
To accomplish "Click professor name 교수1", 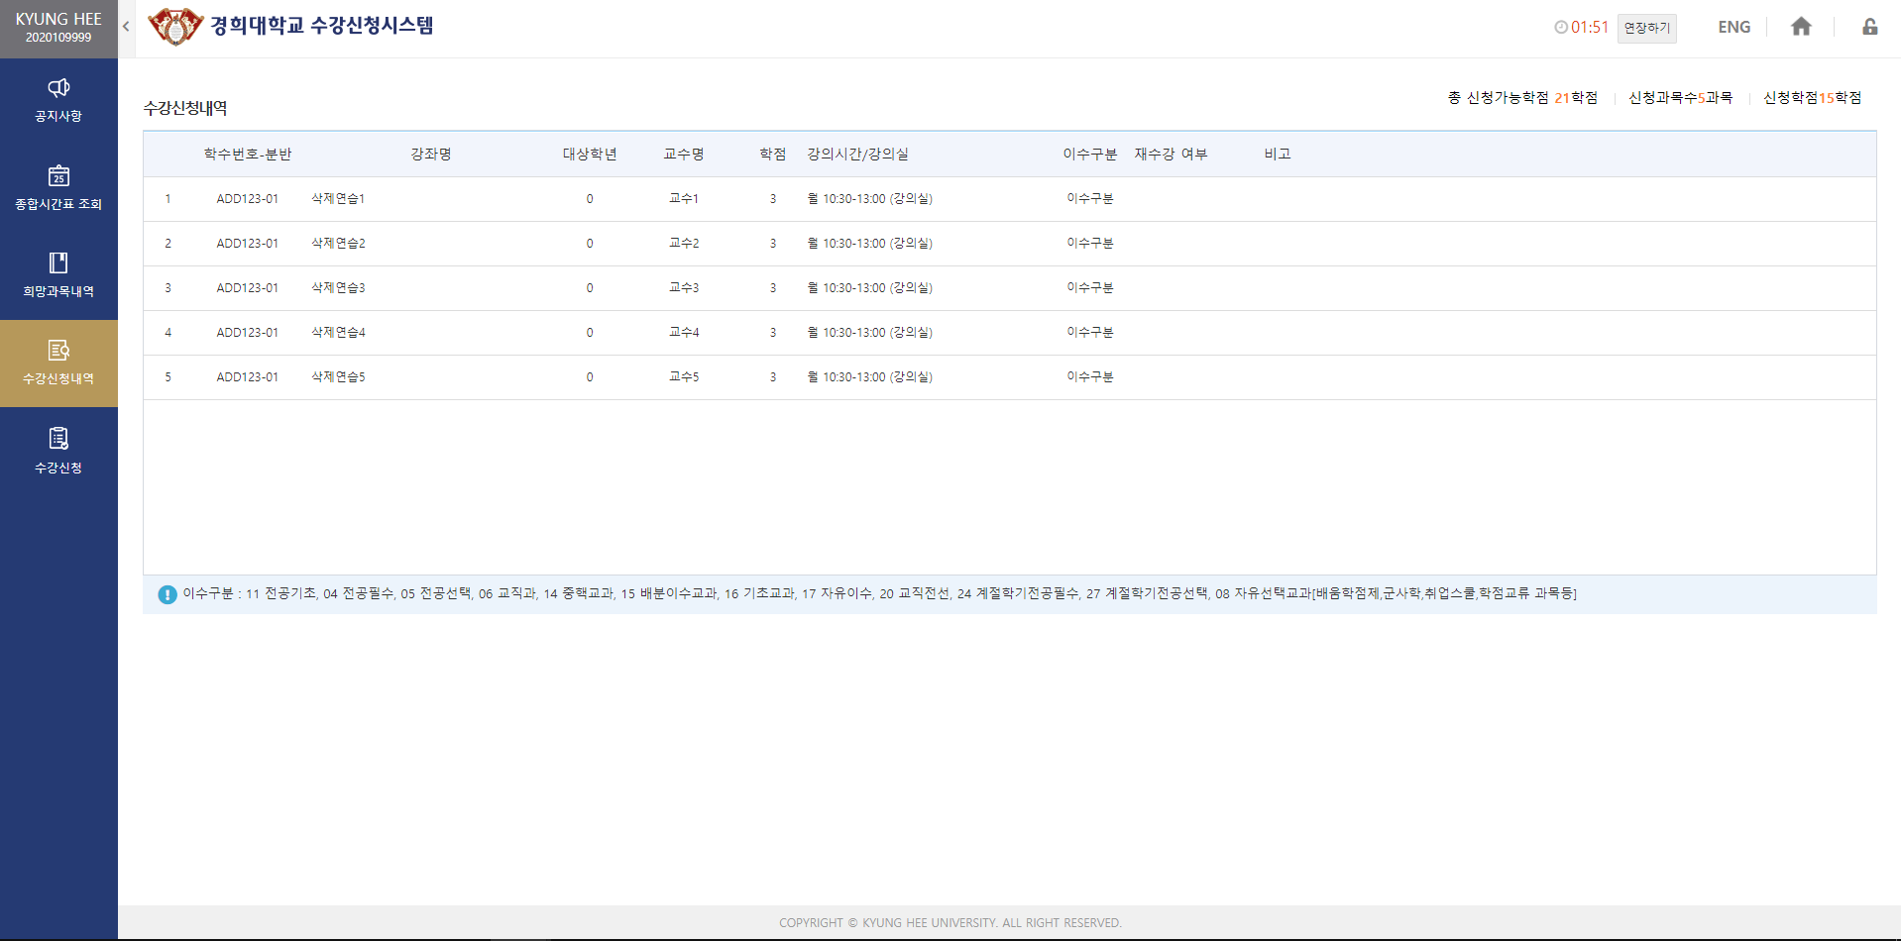I will [x=684, y=199].
